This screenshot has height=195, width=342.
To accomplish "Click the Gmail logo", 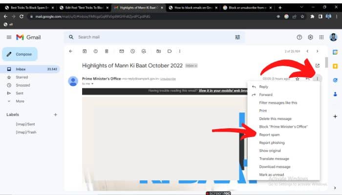I will tap(28, 37).
